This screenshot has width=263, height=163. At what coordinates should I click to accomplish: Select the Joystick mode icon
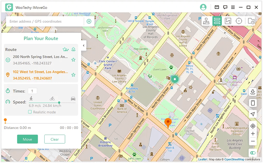pyautogui.click(x=239, y=21)
